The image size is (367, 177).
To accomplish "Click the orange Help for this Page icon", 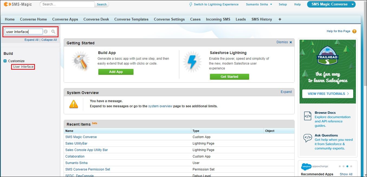I will [x=354, y=31].
